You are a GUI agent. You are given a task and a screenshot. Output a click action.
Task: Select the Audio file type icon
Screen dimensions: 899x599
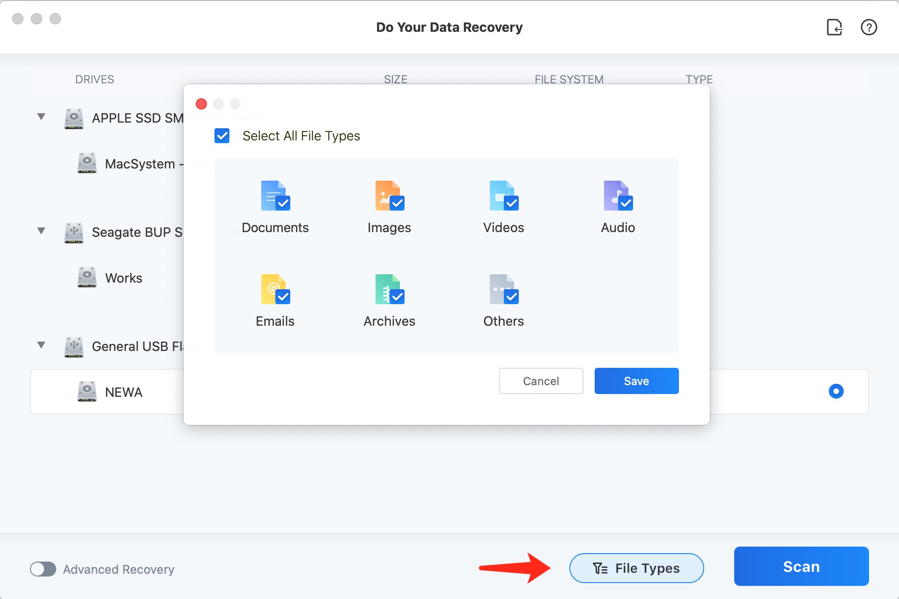[618, 196]
